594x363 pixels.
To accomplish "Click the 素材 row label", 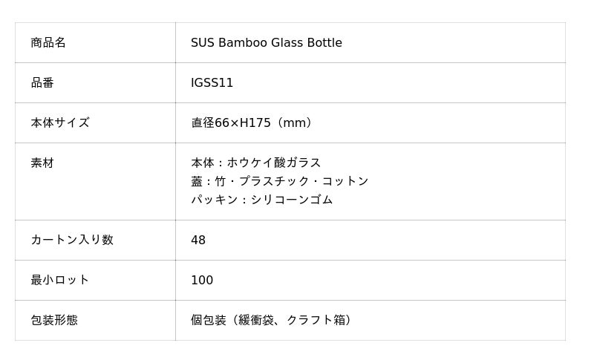I will pos(42,163).
